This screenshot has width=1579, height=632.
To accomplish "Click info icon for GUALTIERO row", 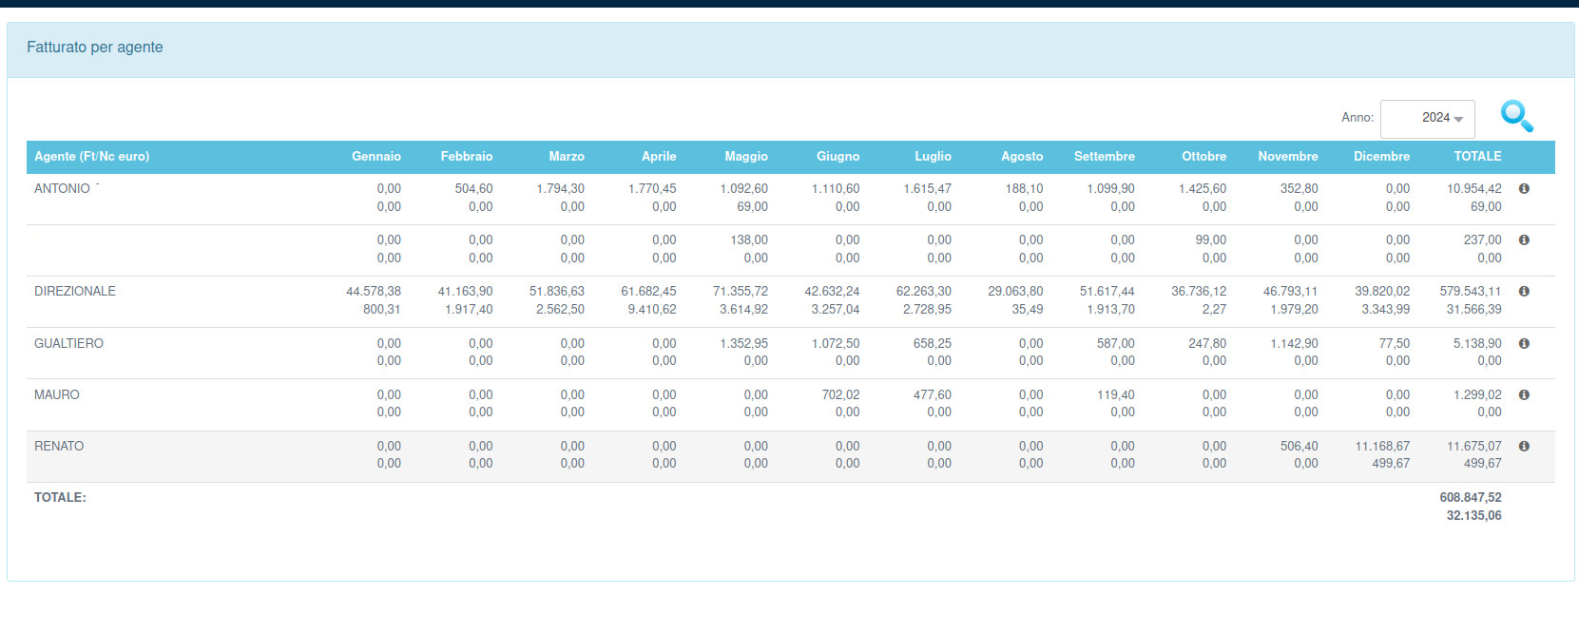I will click(x=1524, y=343).
